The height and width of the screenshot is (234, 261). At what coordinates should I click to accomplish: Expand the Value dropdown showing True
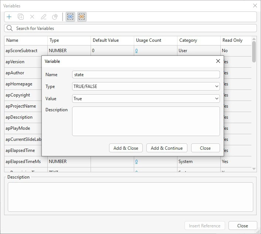point(146,99)
